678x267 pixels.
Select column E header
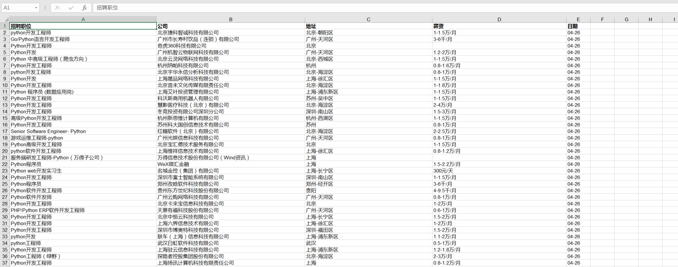tap(578, 19)
